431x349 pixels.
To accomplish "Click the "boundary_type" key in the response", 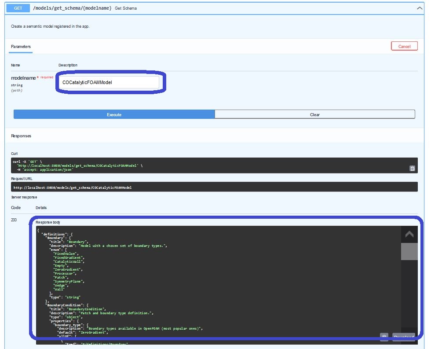I will pyautogui.click(x=68, y=325).
